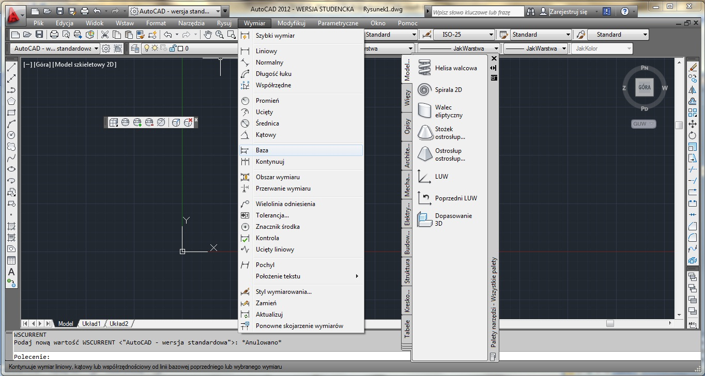
Task: Open the GUW coordinate system dropdown
Action: [x=643, y=124]
